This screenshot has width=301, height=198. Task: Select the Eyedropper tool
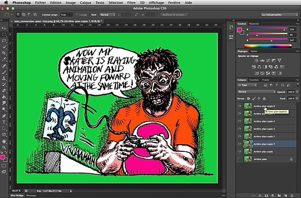(x=4, y=59)
